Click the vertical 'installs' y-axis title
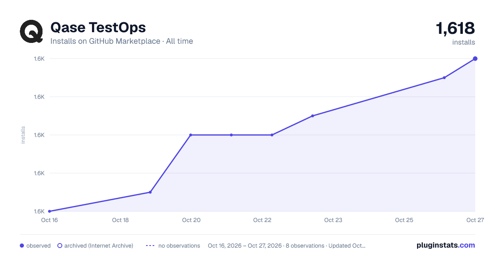The image size is (495, 260). [x=23, y=135]
